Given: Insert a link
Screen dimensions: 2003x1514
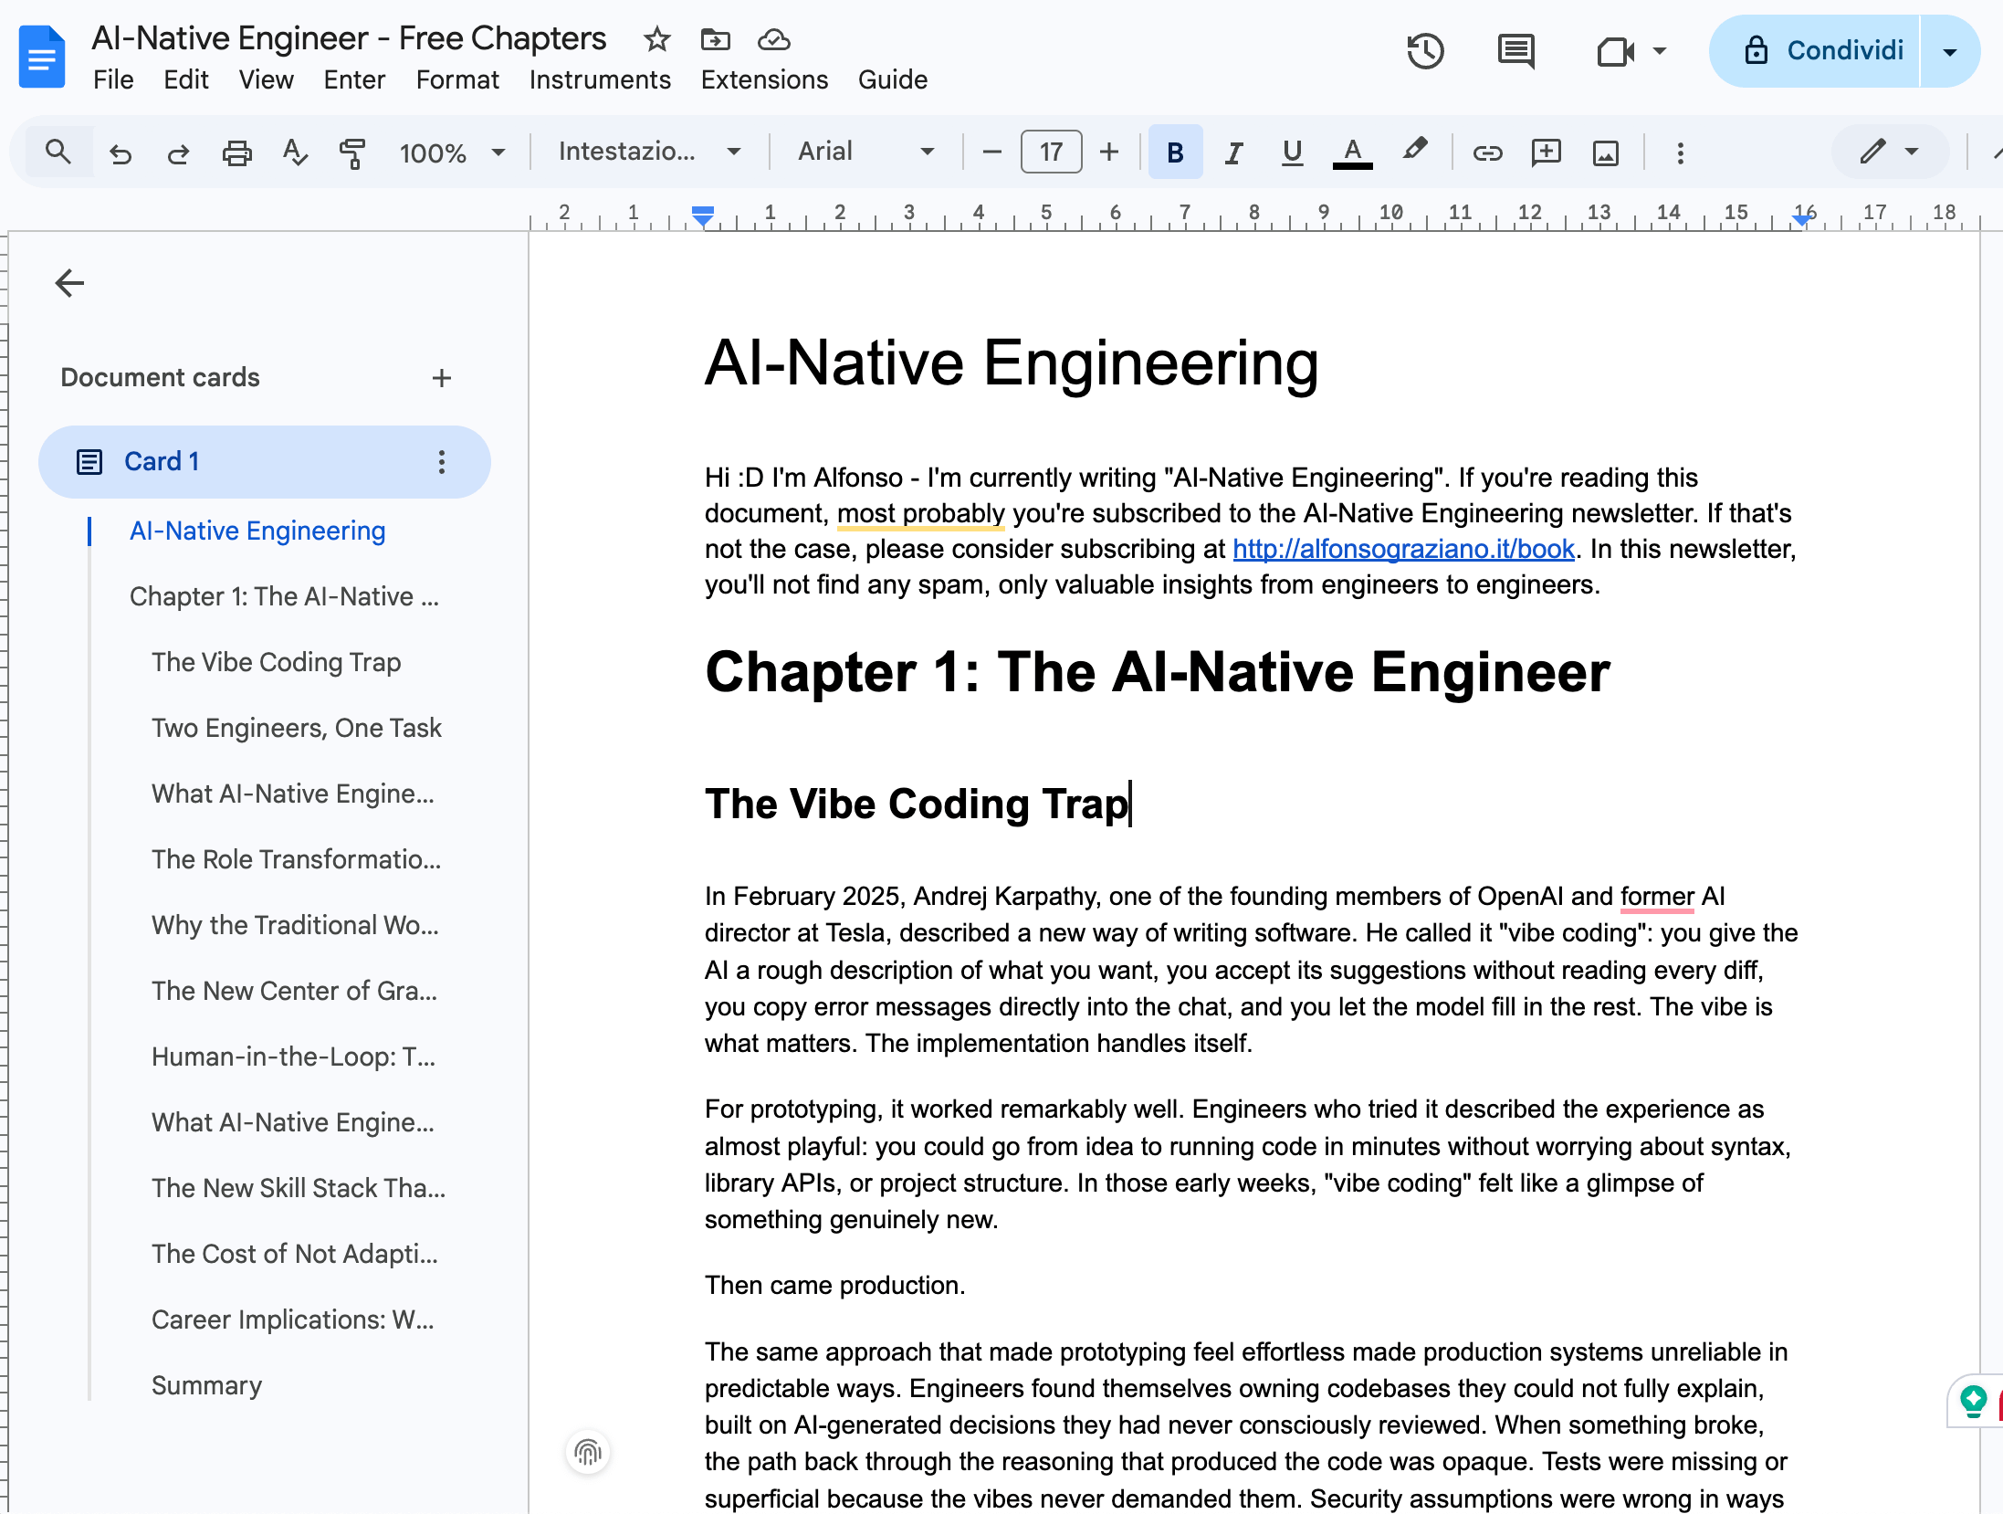Looking at the screenshot, I should click(x=1487, y=152).
